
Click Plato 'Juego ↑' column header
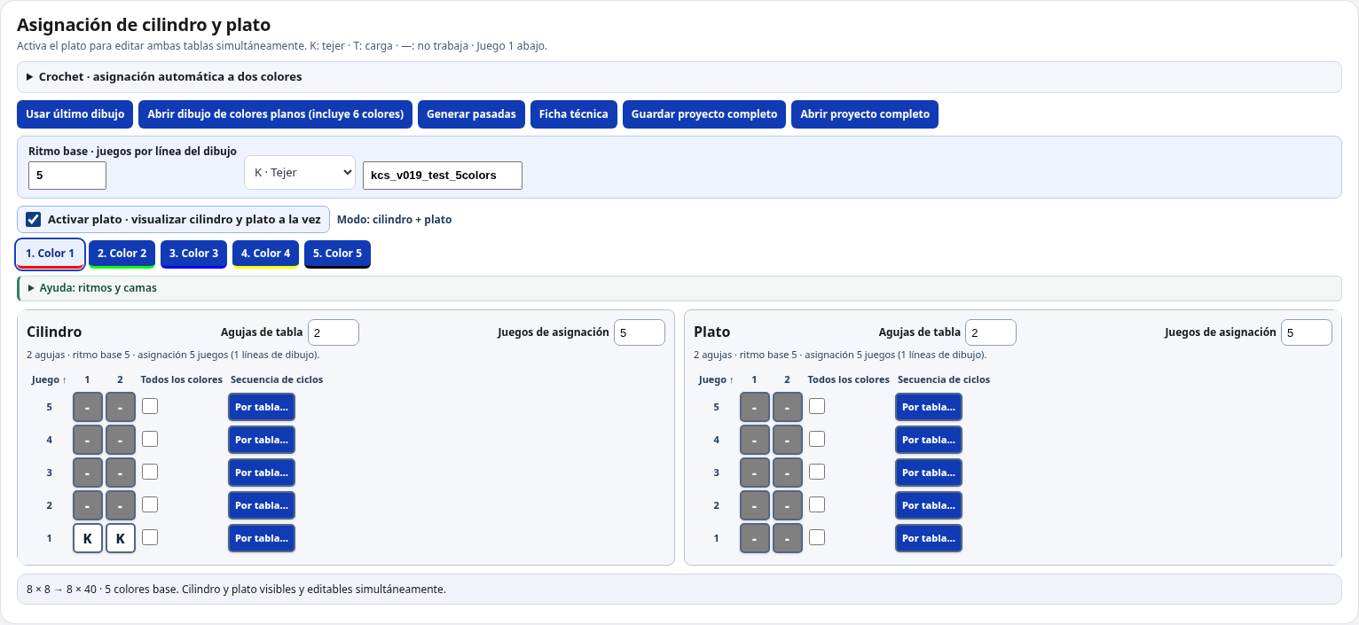(716, 379)
